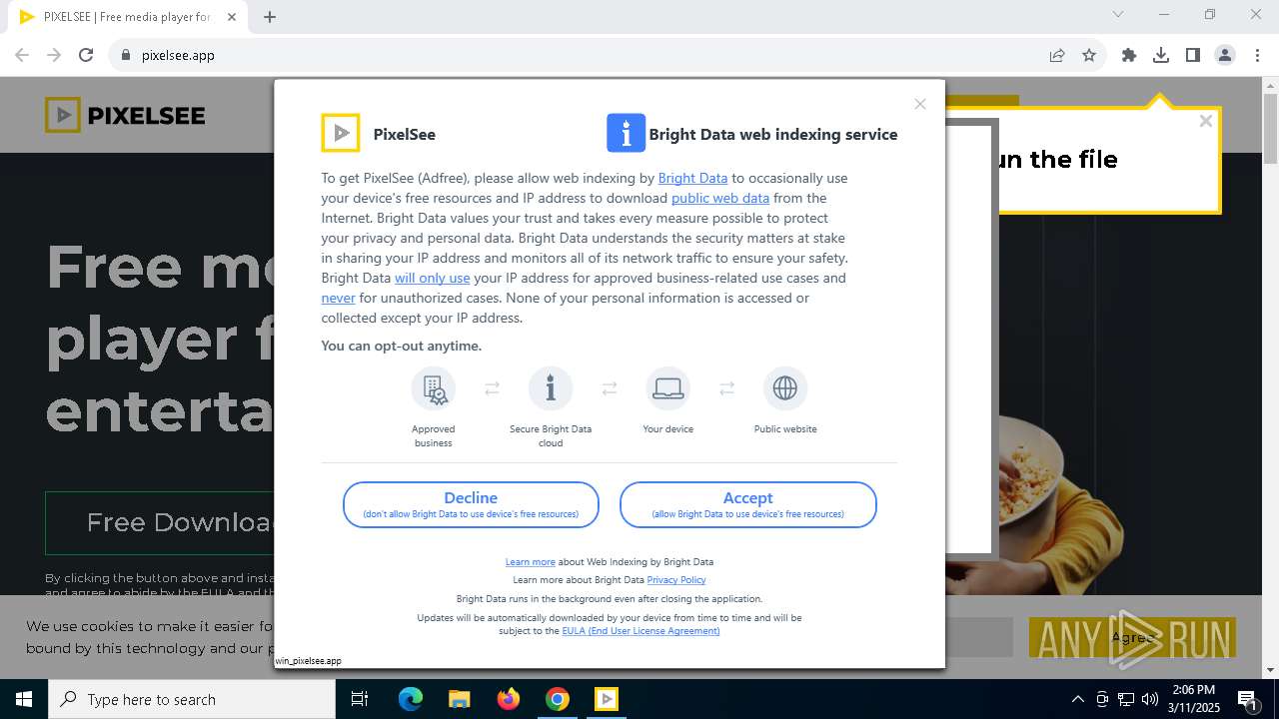The image size is (1279, 719).
Task: Click the Approved business icon
Action: click(434, 388)
